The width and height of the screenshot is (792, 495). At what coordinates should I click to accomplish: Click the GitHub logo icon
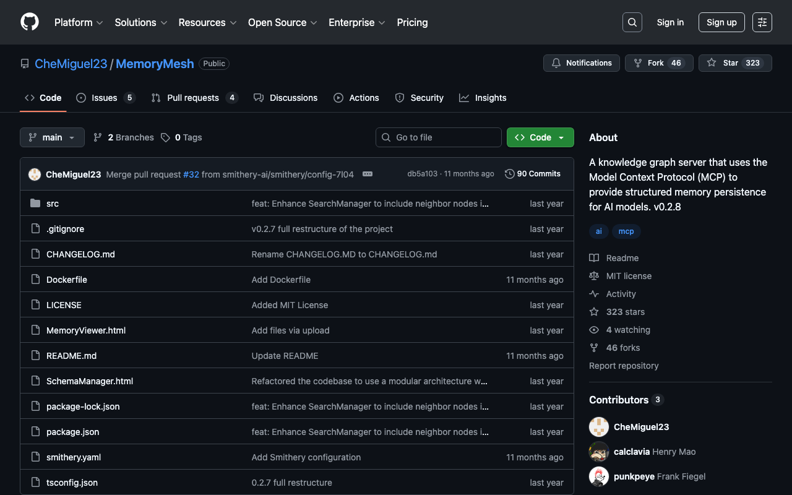(30, 22)
